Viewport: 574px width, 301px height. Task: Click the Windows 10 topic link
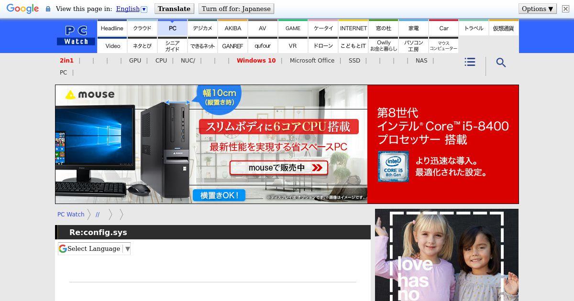click(256, 61)
